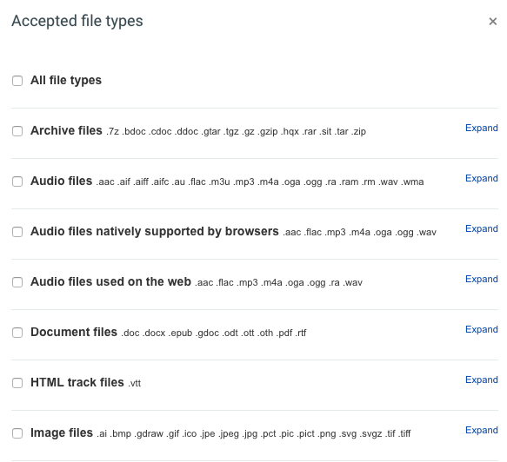Tick the Image files checkbox

[x=17, y=433]
